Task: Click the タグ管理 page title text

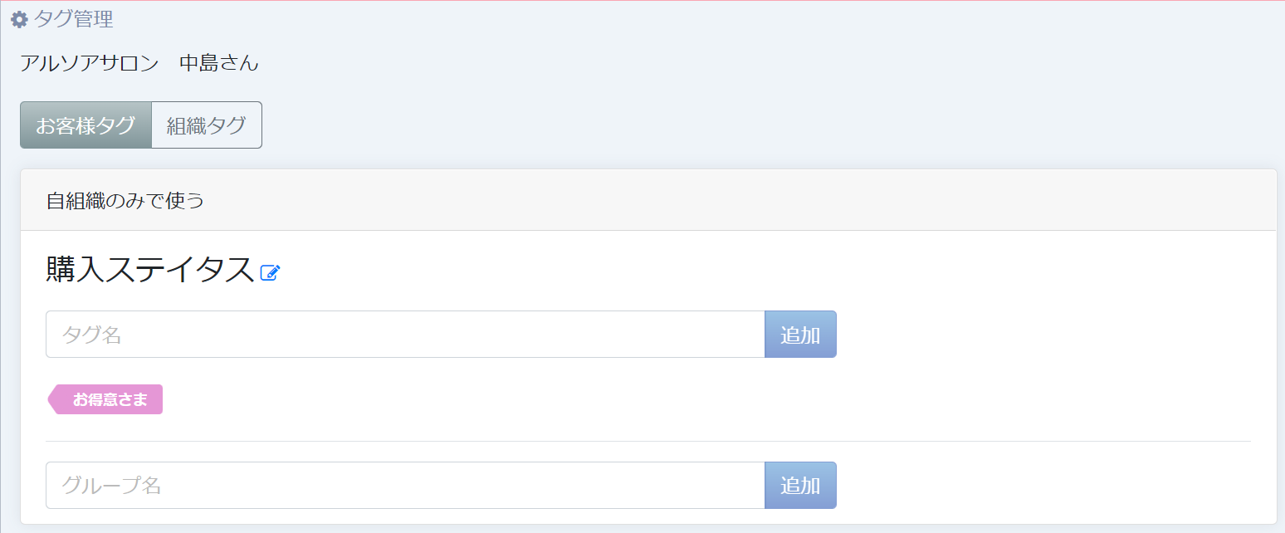Action: click(x=73, y=19)
